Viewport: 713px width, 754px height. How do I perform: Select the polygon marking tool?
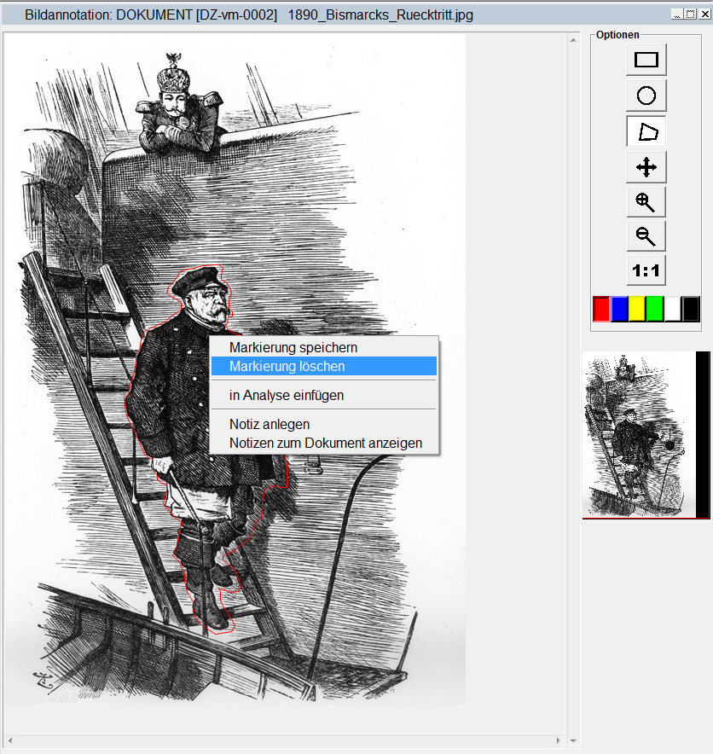[x=646, y=131]
